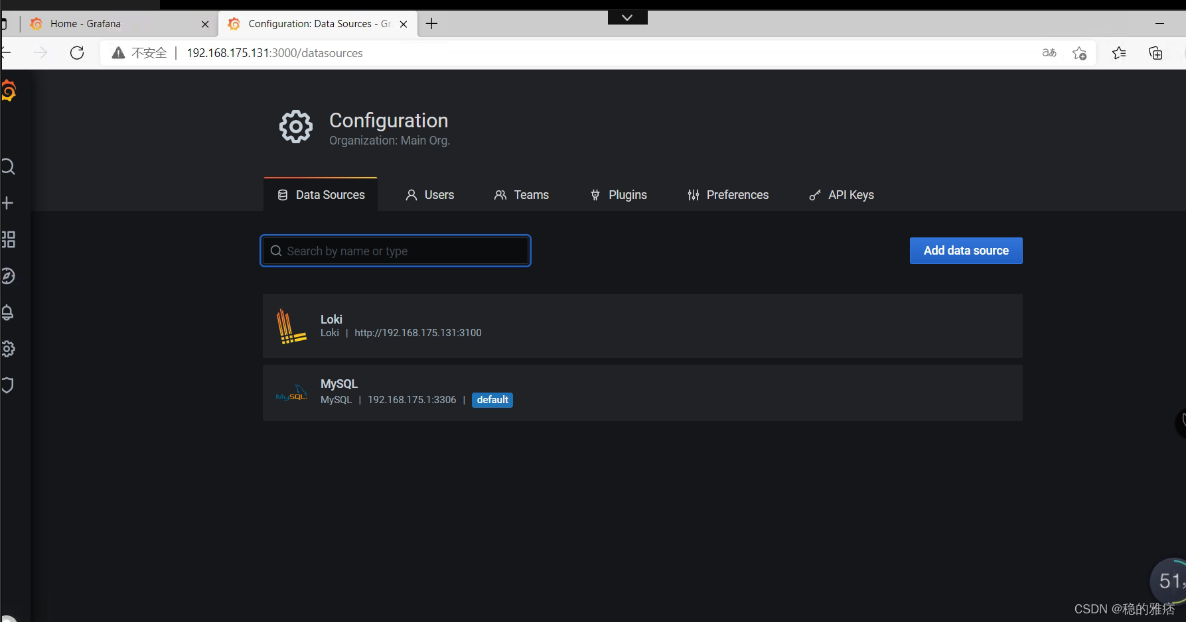
Task: Click the Grafana logo in sidebar
Action: click(9, 91)
